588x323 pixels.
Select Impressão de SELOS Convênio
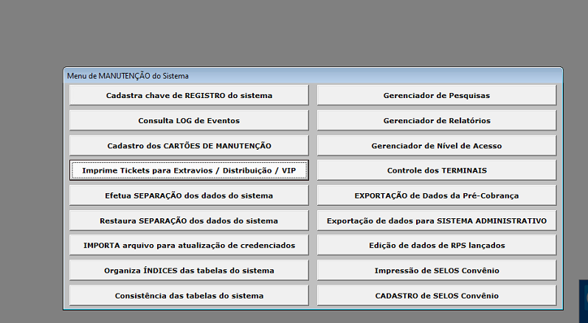coord(436,270)
